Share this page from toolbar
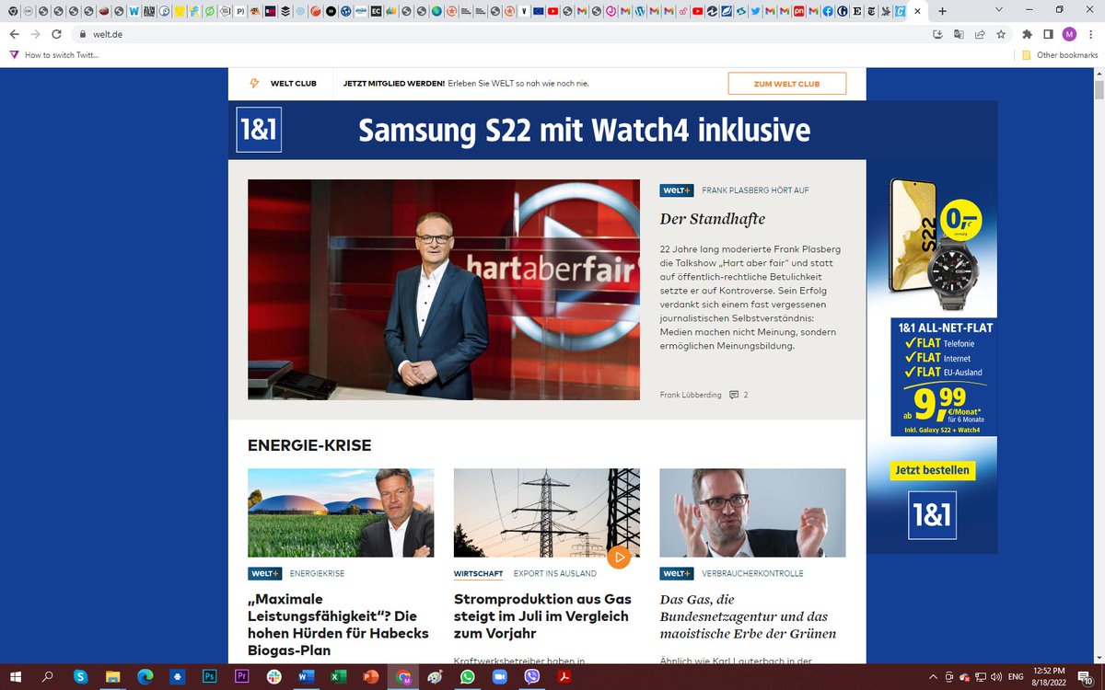This screenshot has height=690, width=1105. (x=980, y=34)
